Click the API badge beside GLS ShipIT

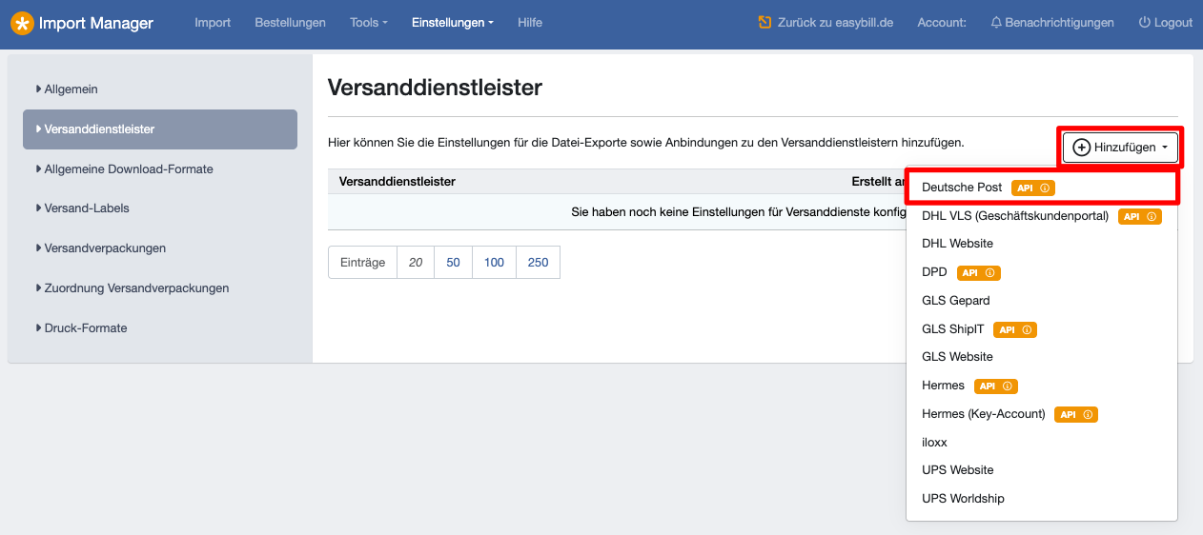1015,329
